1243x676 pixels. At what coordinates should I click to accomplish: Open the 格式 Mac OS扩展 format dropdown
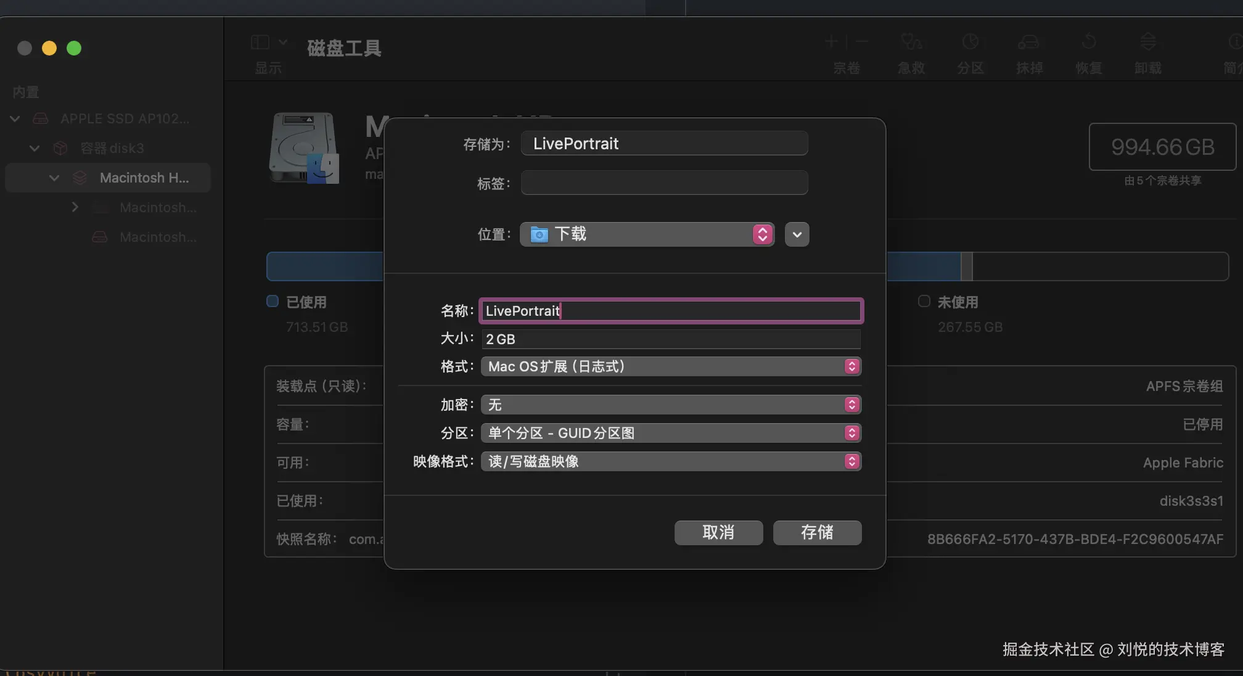point(671,366)
